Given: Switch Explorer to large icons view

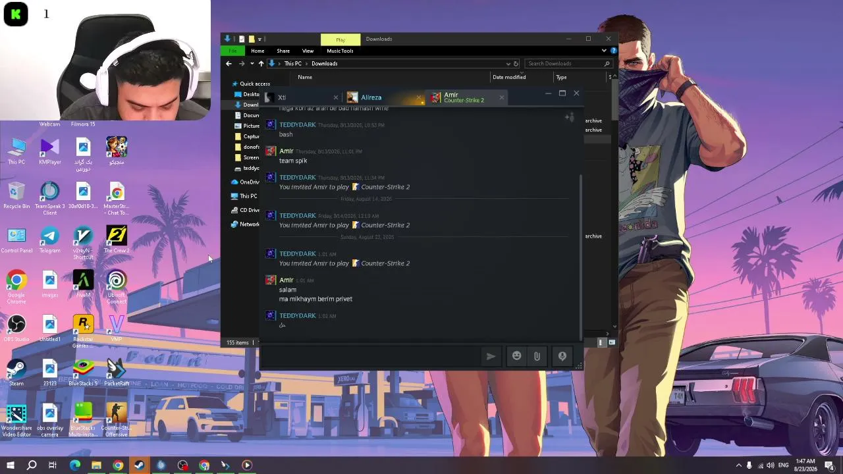Looking at the screenshot, I should (x=612, y=342).
